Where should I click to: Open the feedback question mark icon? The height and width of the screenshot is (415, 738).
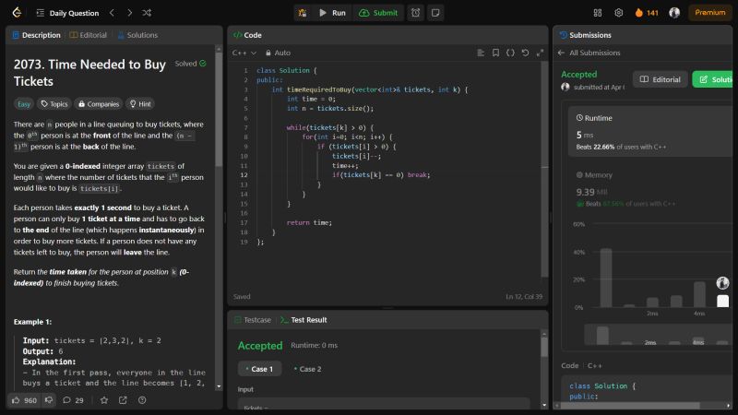point(142,400)
